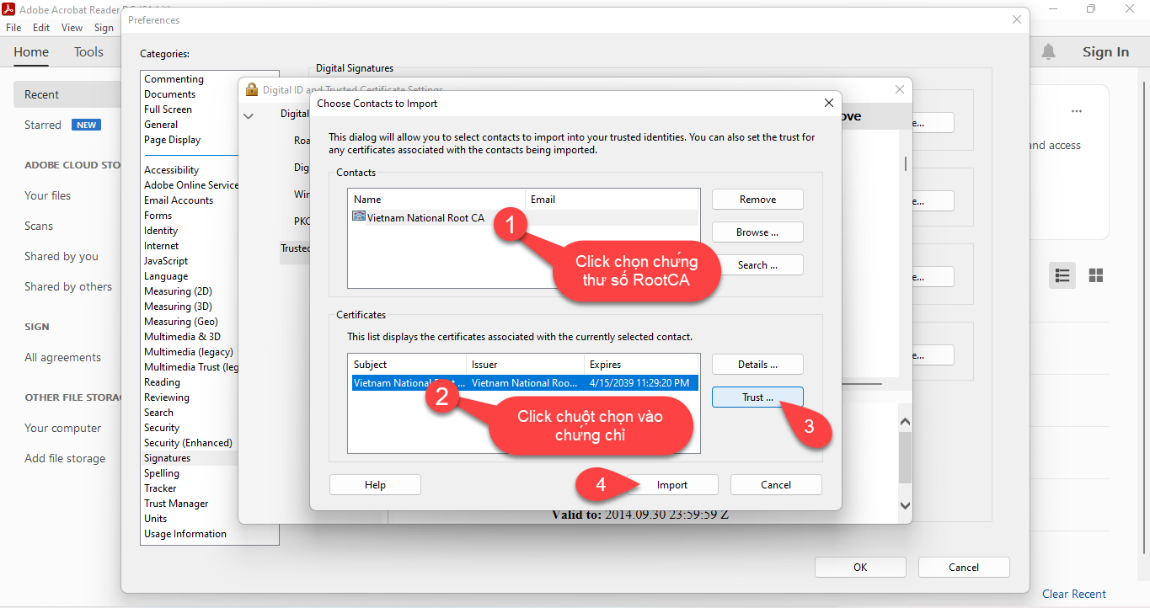Switch to the Home tab

click(x=31, y=52)
